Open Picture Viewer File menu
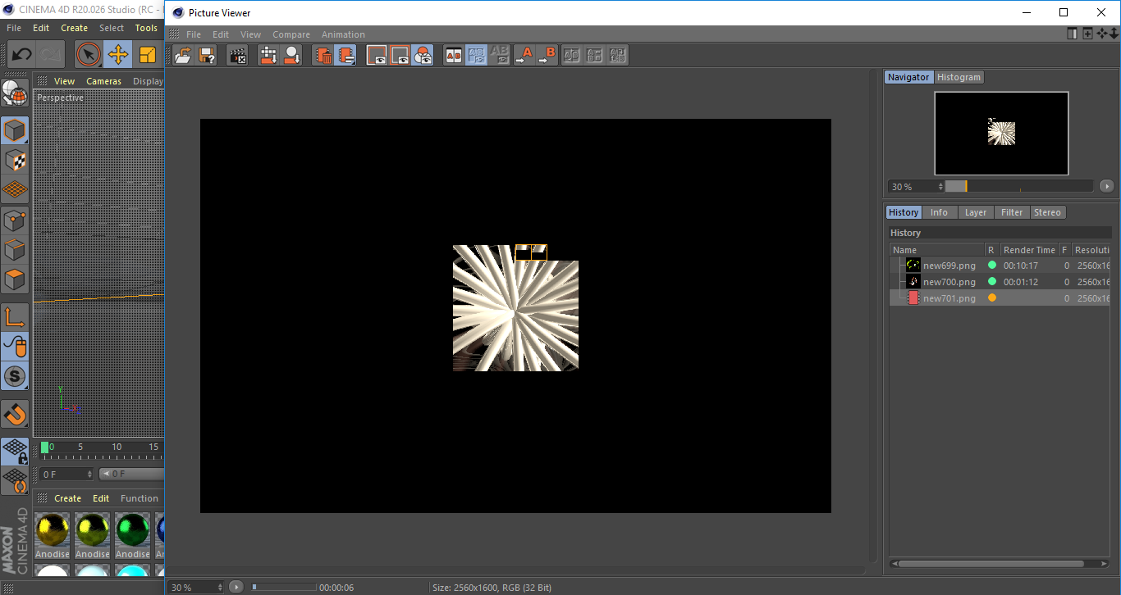1121x595 pixels. coord(194,34)
